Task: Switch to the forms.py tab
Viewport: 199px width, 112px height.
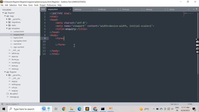Action: (126, 9)
